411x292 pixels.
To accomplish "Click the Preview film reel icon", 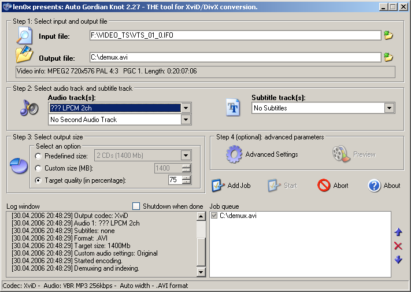I will tap(341, 154).
